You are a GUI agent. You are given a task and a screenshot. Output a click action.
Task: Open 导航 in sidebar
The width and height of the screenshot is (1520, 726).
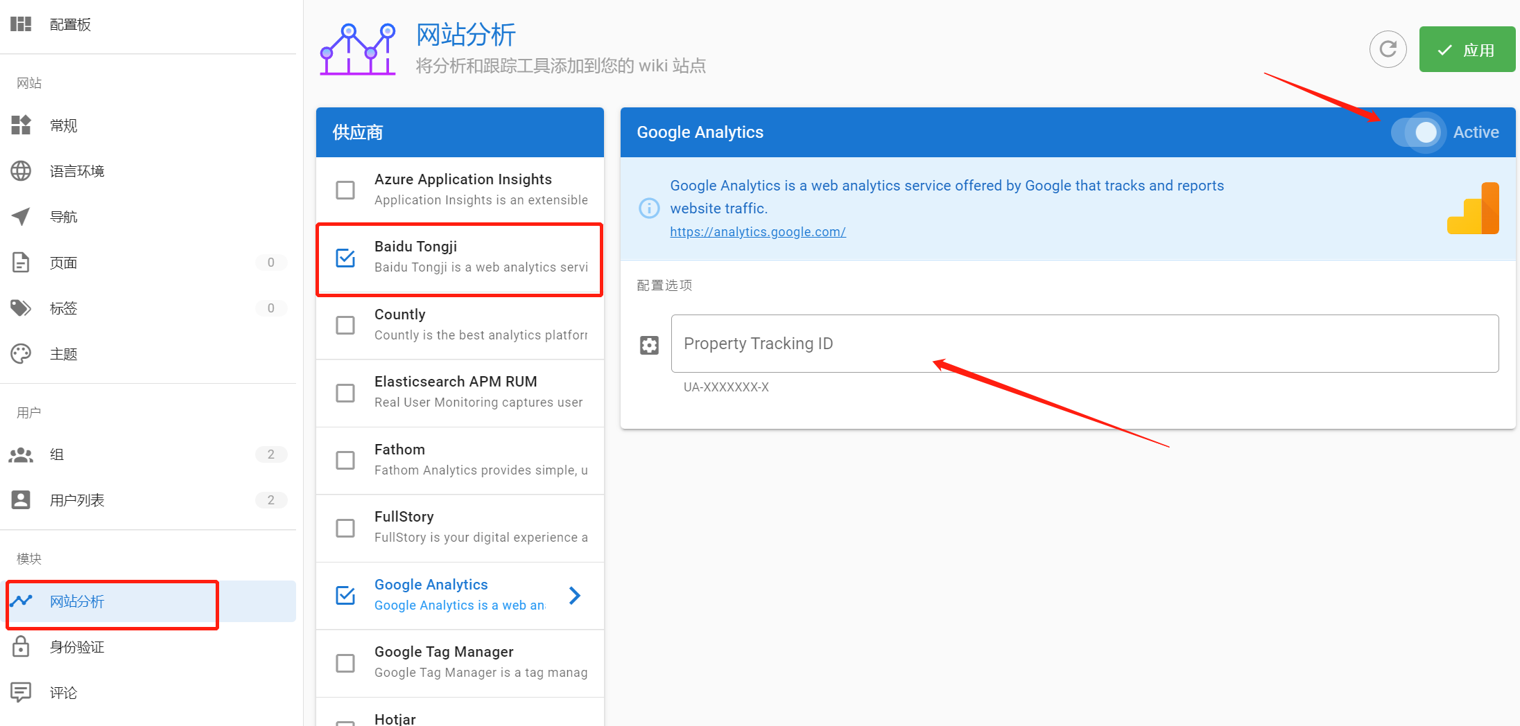coord(148,217)
